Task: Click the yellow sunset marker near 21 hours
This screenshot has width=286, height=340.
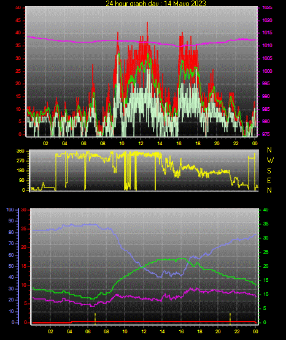Action: [x=230, y=319]
